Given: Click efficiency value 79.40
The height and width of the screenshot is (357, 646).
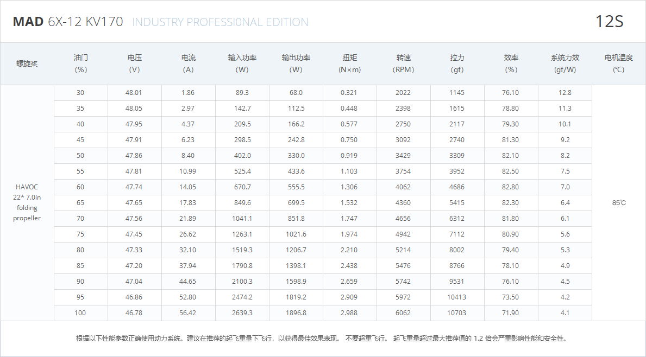Looking at the screenshot, I should pos(511,250).
